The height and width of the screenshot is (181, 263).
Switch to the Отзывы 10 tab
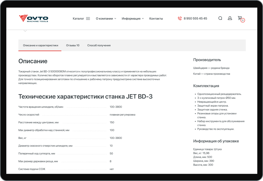tap(73, 45)
